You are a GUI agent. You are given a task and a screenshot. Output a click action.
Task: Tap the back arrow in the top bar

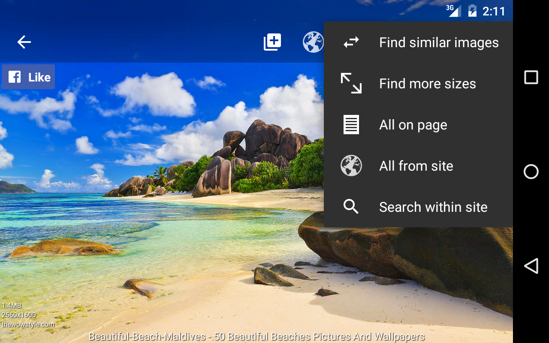pyautogui.click(x=24, y=42)
